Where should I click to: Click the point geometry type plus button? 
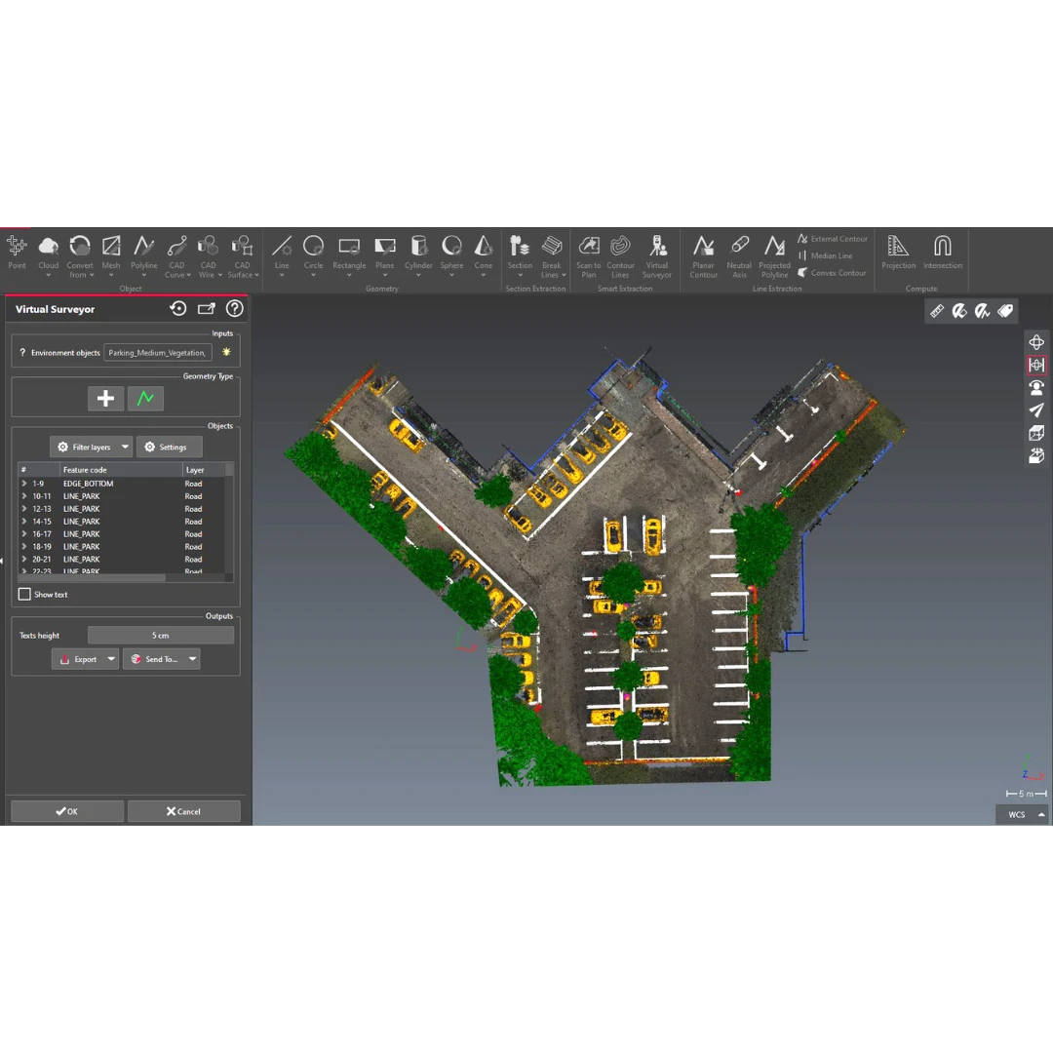105,398
